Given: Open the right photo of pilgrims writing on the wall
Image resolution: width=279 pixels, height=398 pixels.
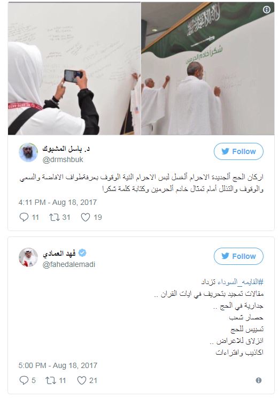Looking at the screenshot, I should tap(208, 68).
